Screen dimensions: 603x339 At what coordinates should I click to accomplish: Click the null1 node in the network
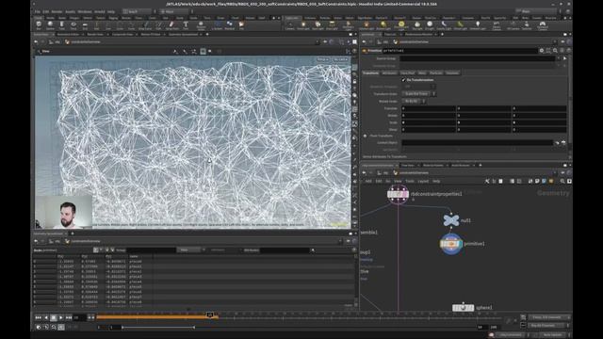(450, 220)
